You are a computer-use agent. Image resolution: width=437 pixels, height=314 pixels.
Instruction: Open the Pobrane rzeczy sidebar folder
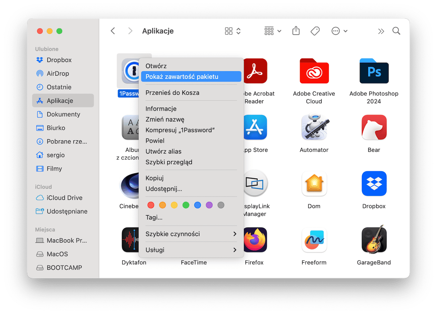[63, 141]
